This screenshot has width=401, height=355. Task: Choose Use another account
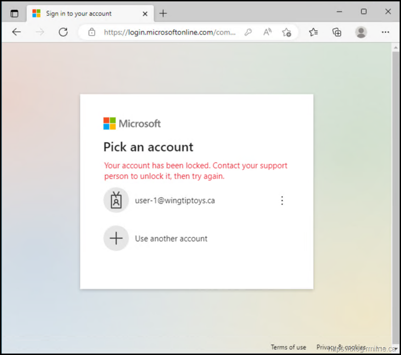click(x=171, y=239)
